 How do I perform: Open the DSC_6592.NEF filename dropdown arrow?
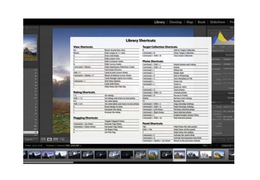pos(81,146)
